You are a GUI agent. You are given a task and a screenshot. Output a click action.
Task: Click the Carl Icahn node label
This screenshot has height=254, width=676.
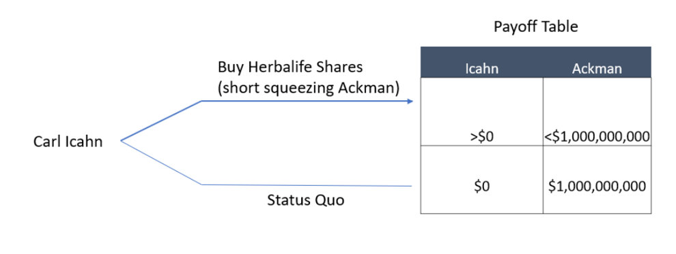(68, 142)
